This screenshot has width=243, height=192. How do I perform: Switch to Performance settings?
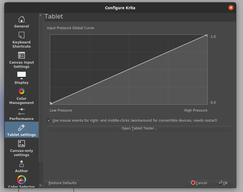point(22,114)
